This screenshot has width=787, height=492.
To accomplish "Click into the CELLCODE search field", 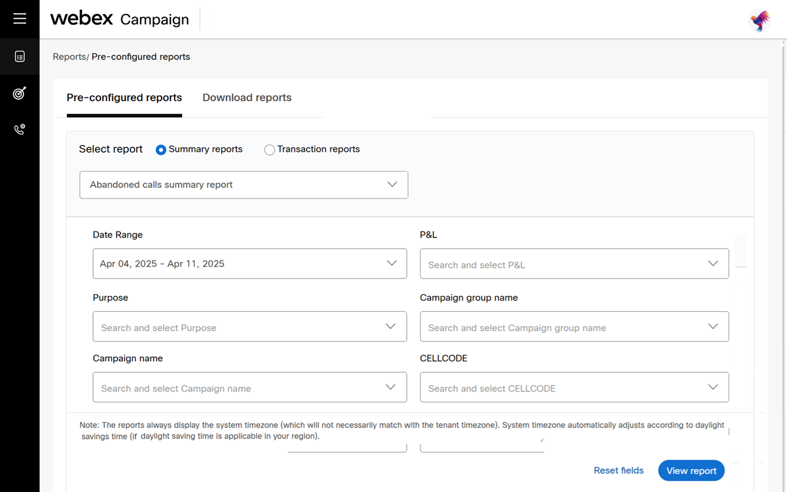I will 561,388.
